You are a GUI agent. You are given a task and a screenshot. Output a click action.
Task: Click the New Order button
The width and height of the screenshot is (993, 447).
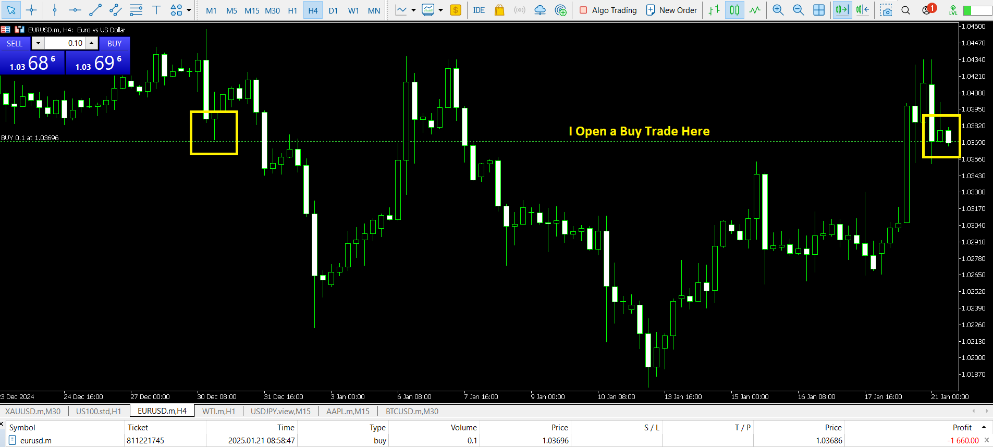(x=671, y=10)
